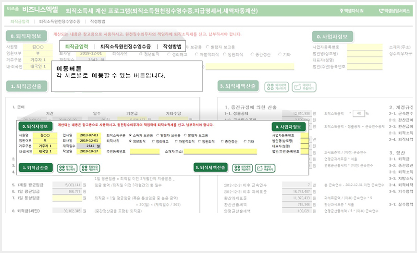
Task: Click 3. 퇴직세액산출 button in highlighted panel
Action: pos(210,168)
